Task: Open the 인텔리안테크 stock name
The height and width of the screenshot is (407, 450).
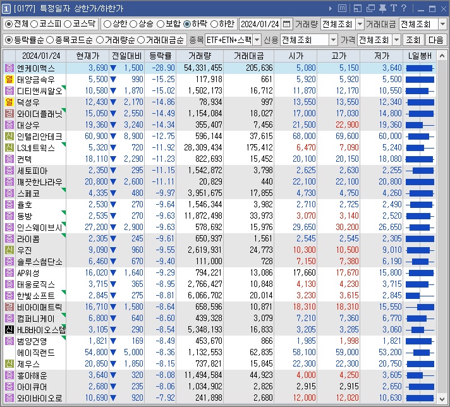Action: (40, 136)
